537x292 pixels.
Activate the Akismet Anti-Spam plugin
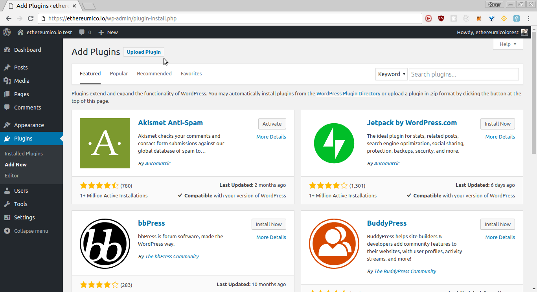(272, 124)
